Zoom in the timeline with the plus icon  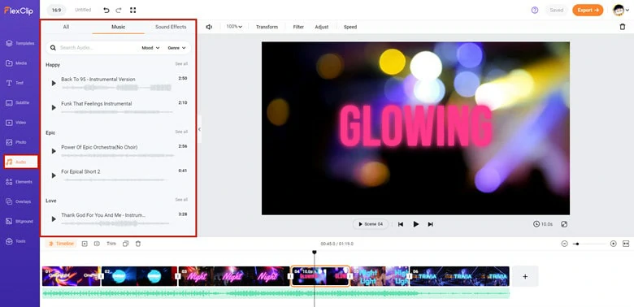coord(614,244)
